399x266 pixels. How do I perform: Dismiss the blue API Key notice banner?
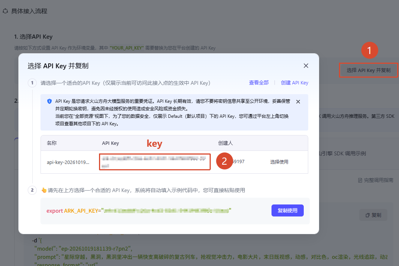click(x=298, y=102)
